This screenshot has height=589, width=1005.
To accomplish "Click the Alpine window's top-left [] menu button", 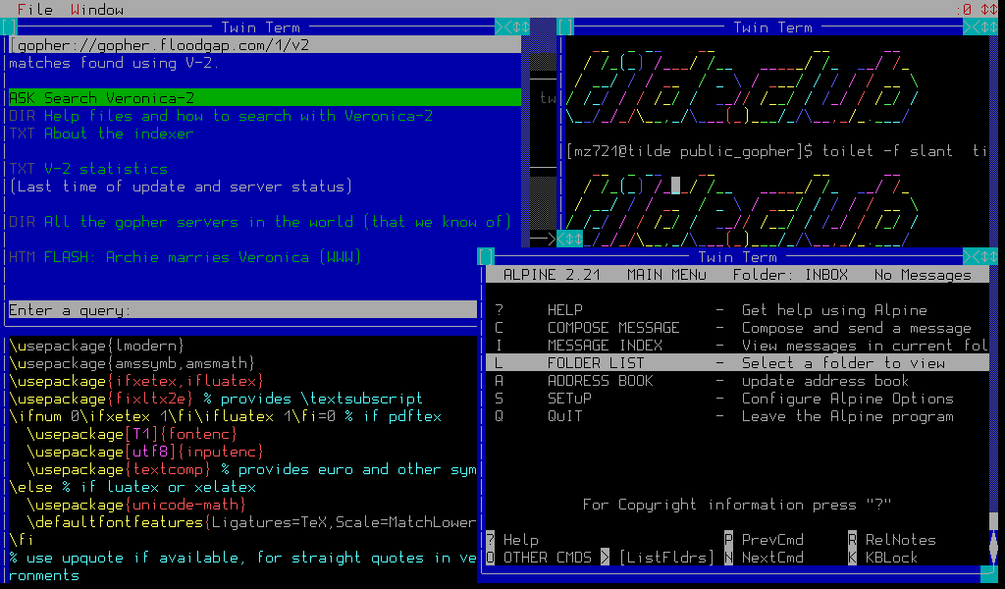I will coord(485,256).
